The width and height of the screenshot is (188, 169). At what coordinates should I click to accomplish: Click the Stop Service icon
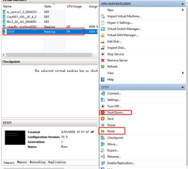103,54
